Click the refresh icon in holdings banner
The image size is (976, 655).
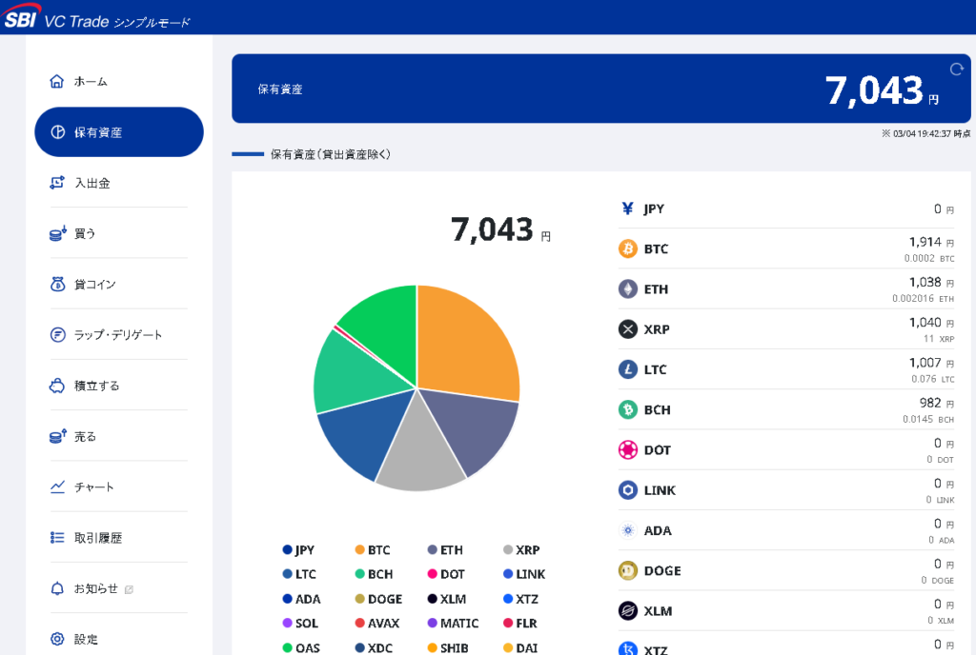[x=957, y=69]
